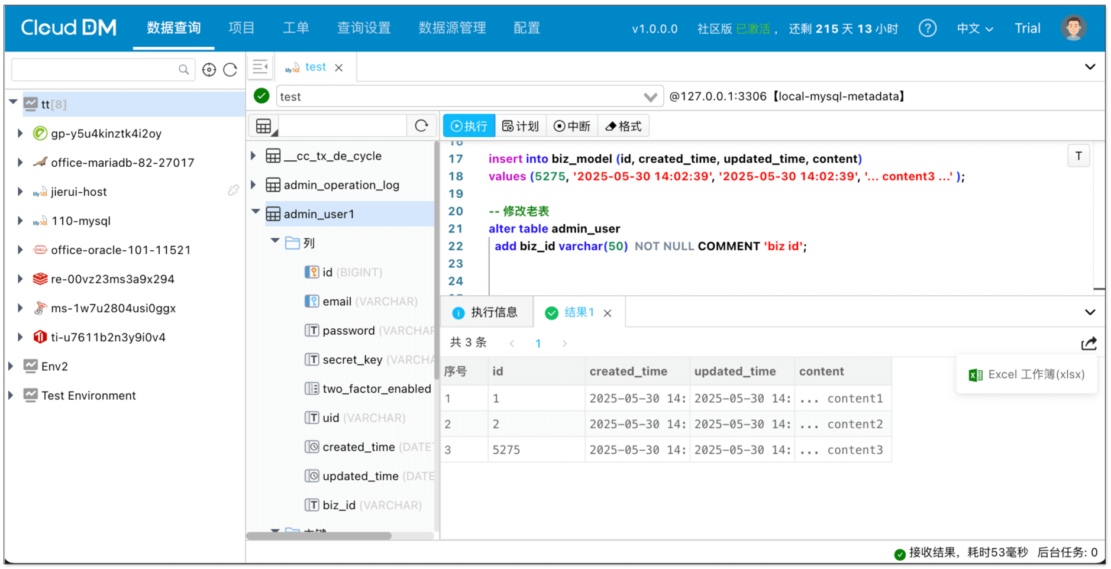The height and width of the screenshot is (569, 1111).
Task: Click the data source search field
Action: point(95,70)
